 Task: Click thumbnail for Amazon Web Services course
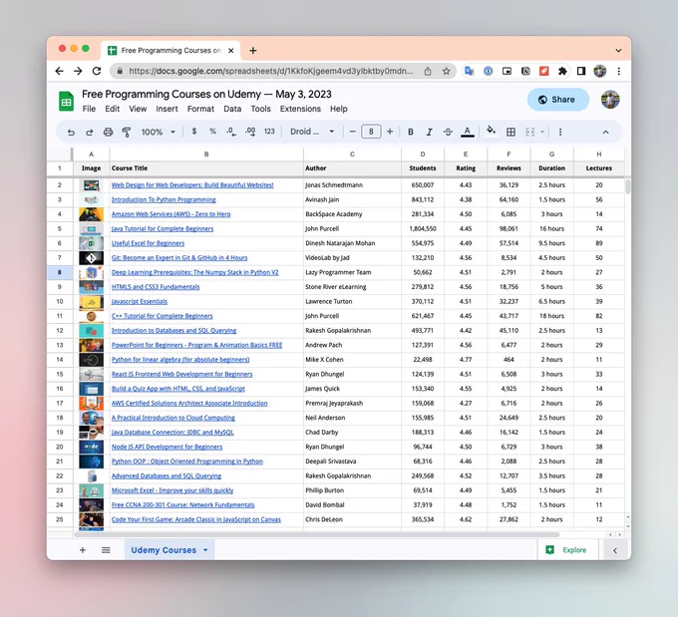click(92, 214)
